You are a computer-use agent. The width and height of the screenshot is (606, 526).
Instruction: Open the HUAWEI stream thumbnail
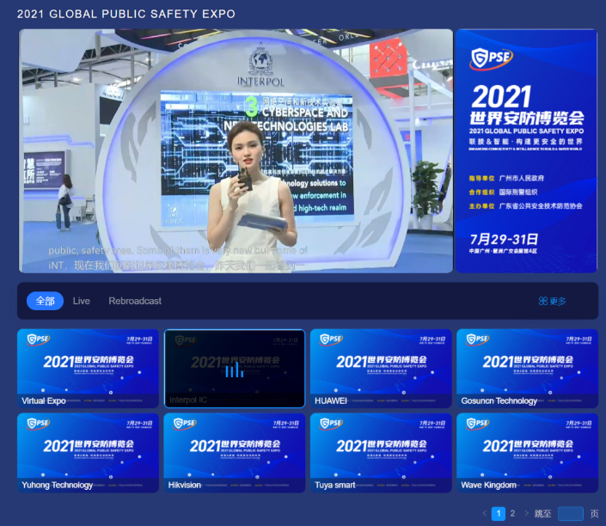[x=381, y=369]
